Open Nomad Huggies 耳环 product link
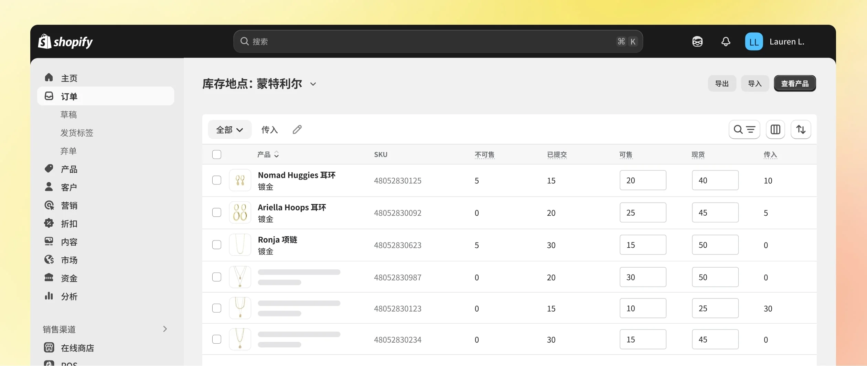Screen dimensions: 867x366 coord(297,175)
